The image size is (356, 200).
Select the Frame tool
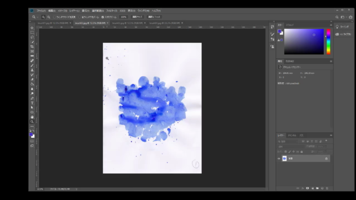click(32, 51)
